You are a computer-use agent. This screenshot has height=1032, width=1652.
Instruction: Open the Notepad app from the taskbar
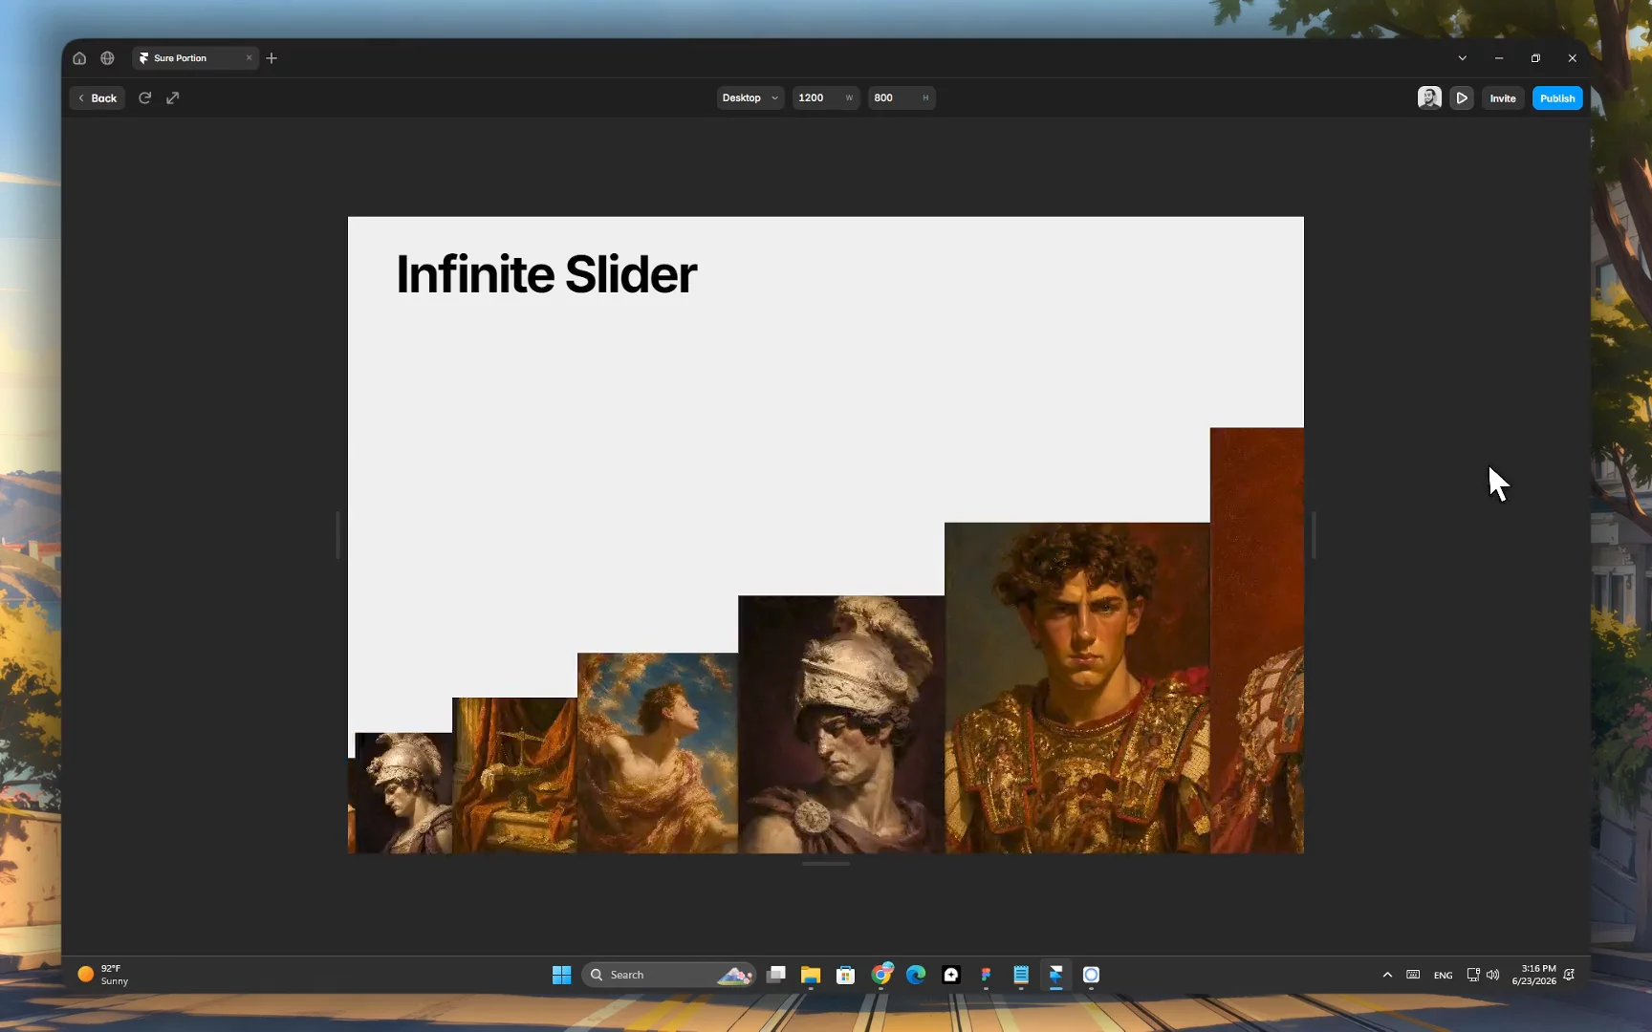1021,975
